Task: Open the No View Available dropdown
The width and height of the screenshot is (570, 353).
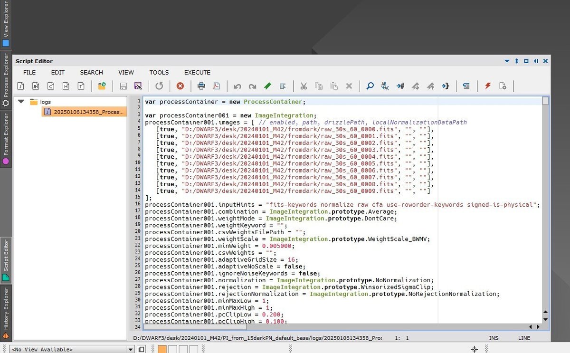Action: tap(71, 349)
